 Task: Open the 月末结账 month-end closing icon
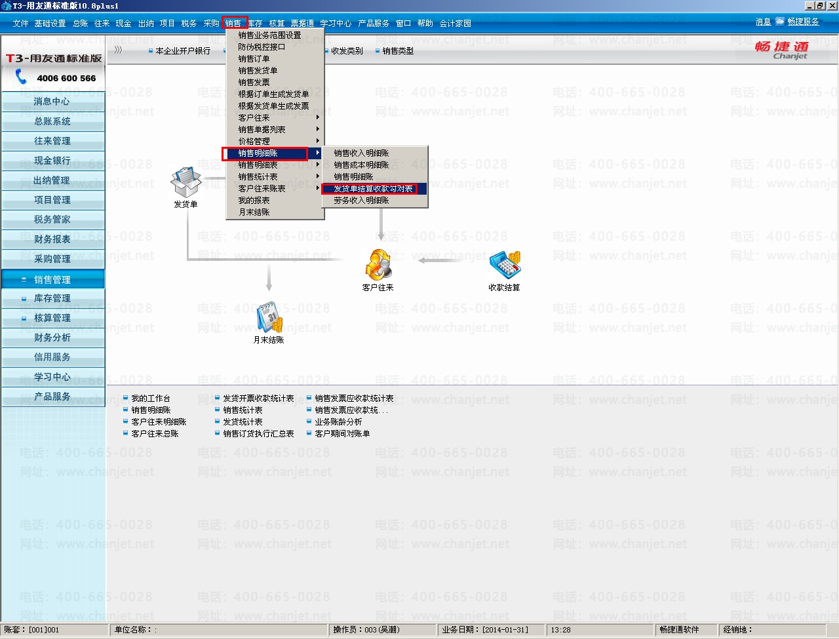point(269,317)
